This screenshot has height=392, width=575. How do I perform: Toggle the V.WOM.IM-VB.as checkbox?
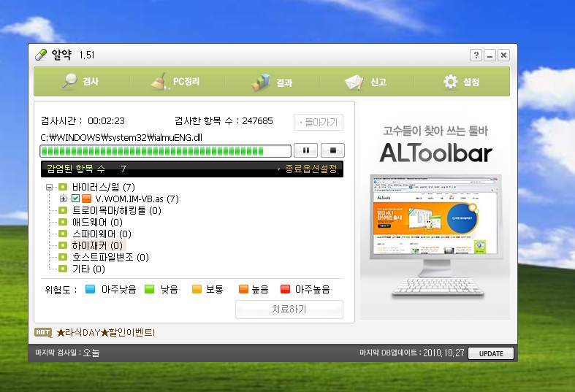point(75,199)
